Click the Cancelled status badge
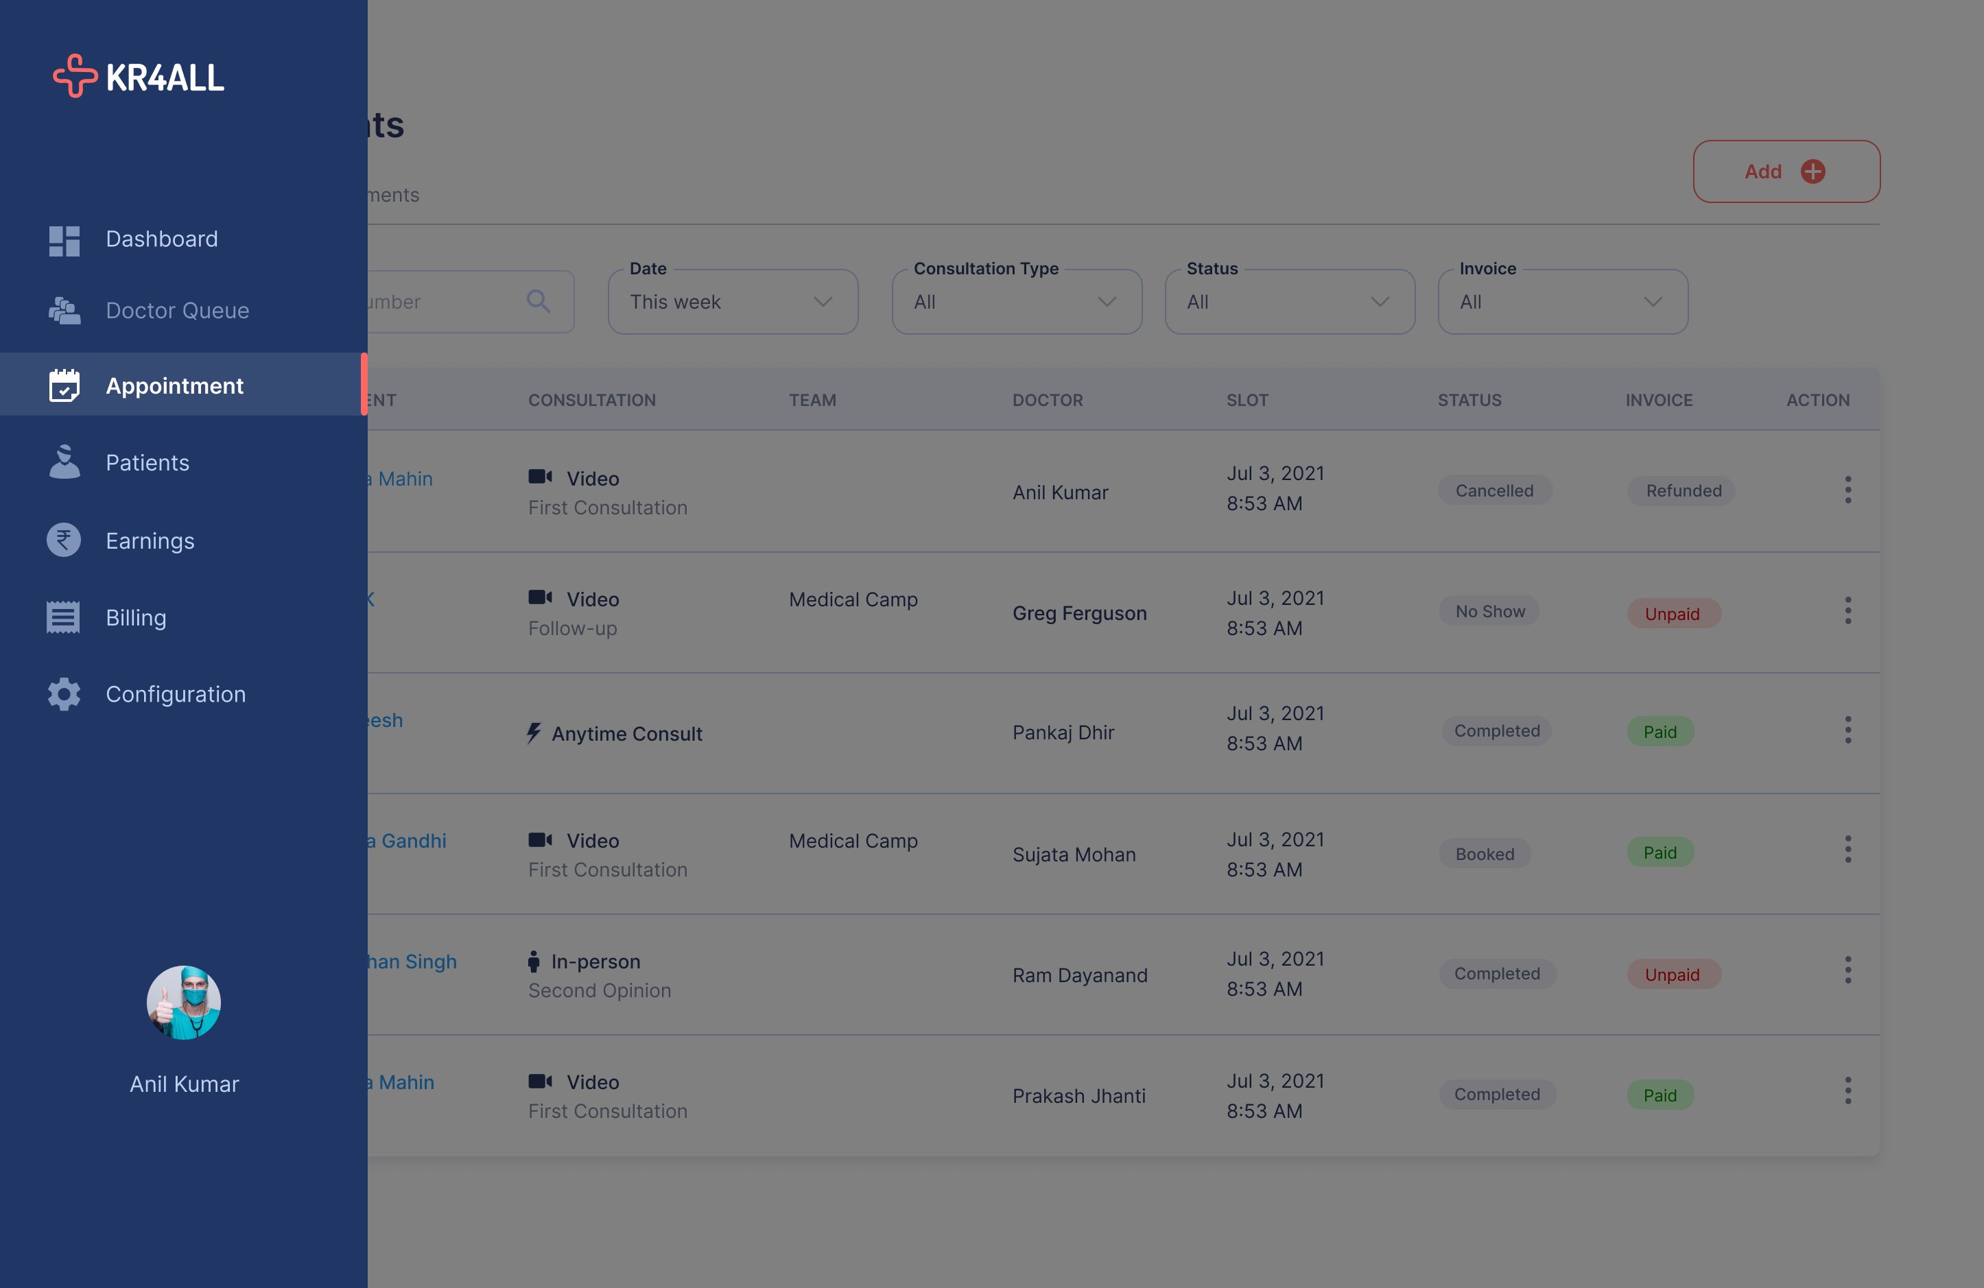 point(1495,490)
